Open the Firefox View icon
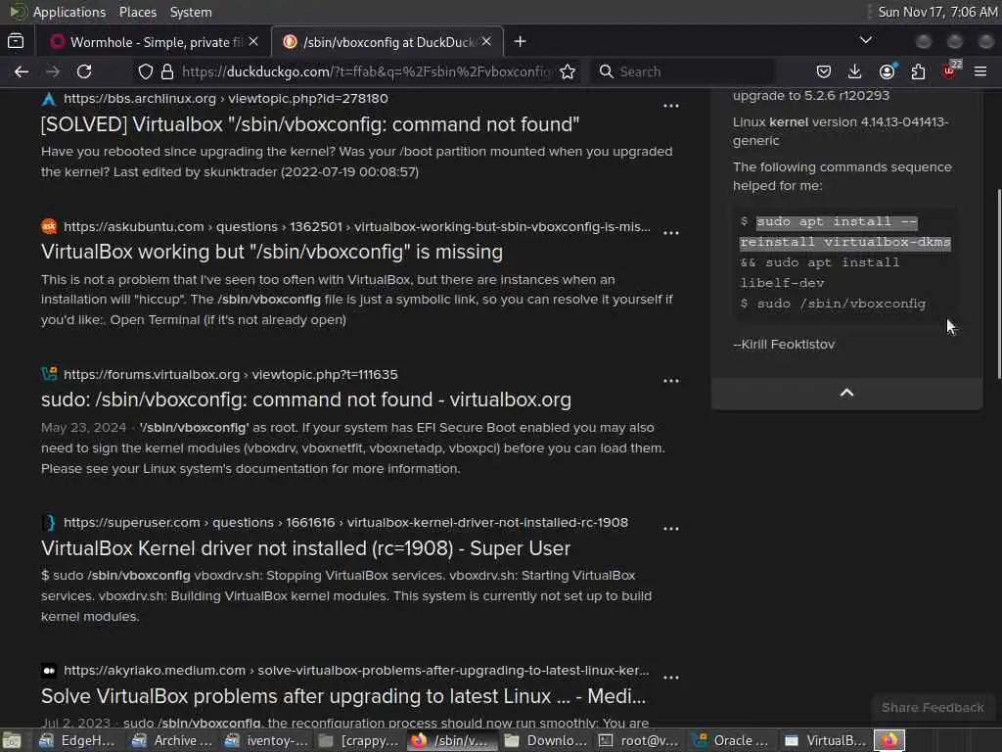 click(16, 41)
